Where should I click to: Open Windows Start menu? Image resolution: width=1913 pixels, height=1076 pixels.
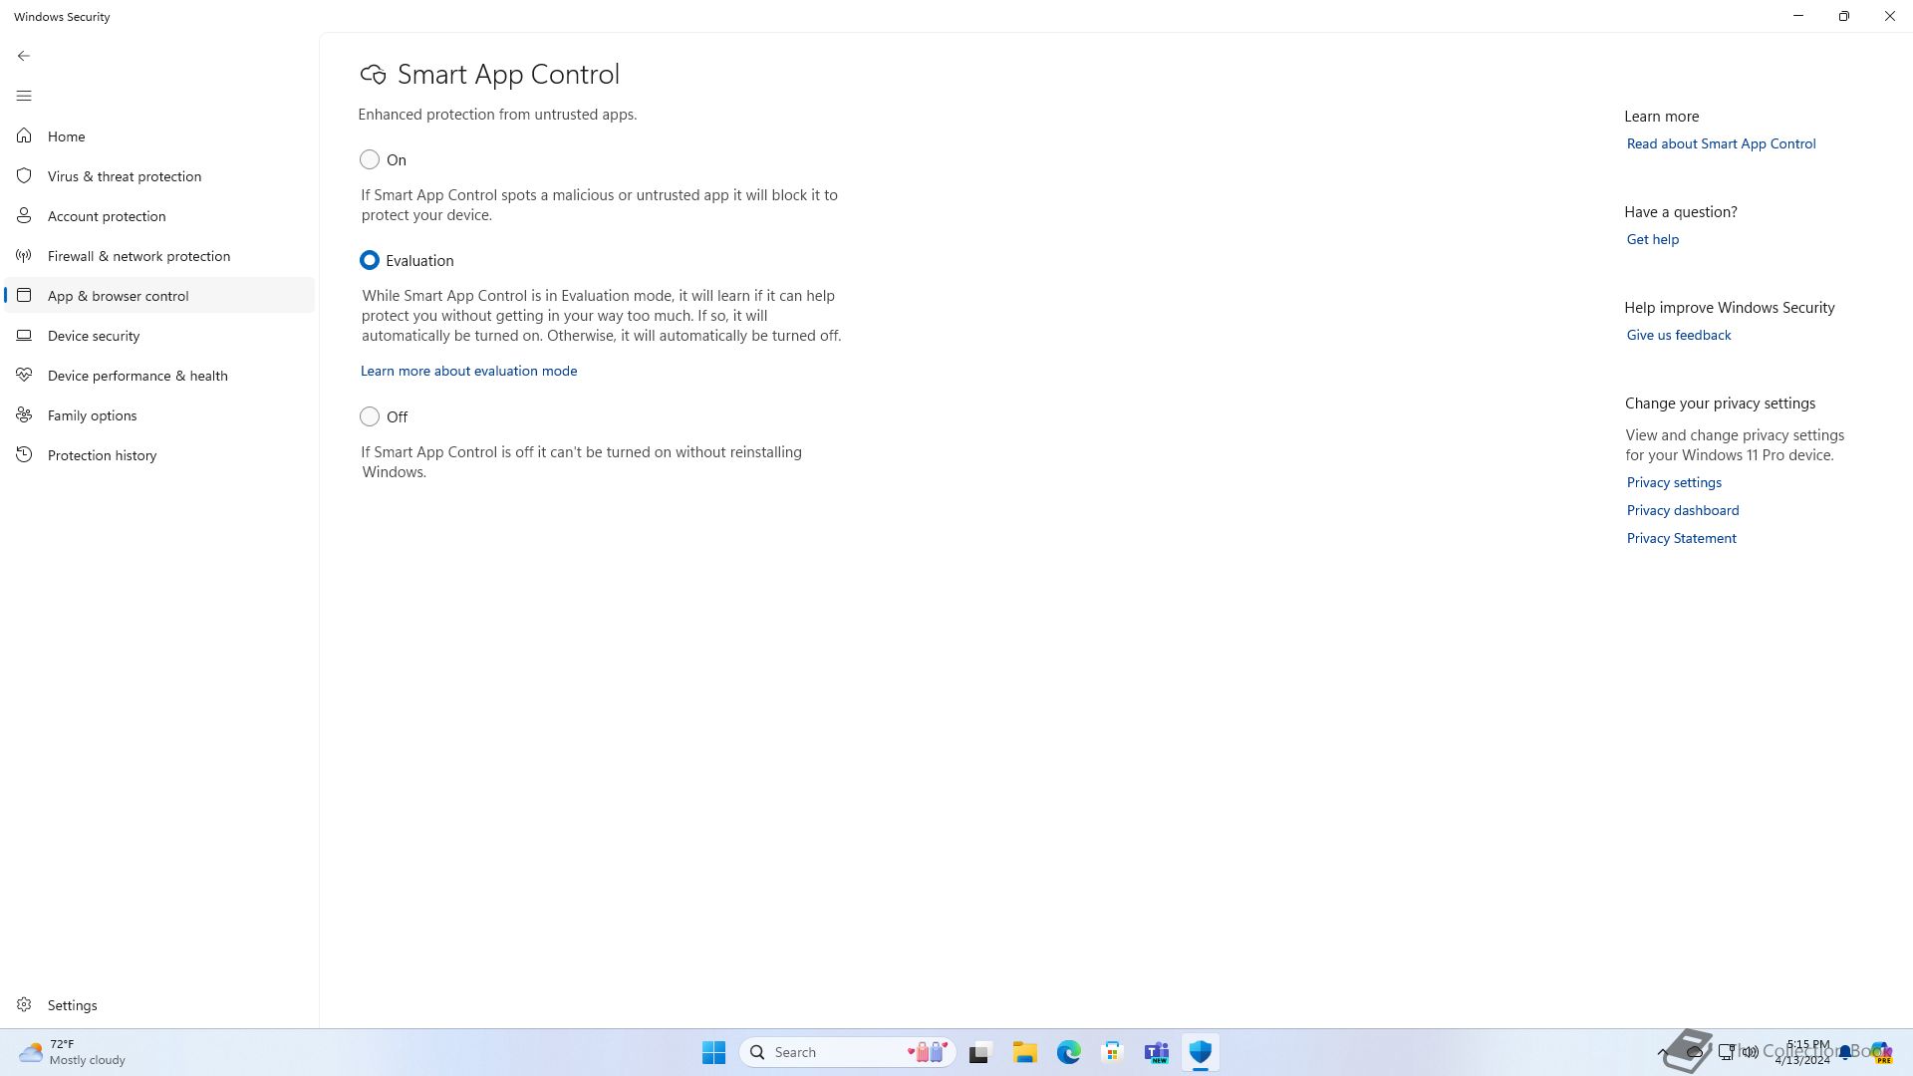point(713,1052)
